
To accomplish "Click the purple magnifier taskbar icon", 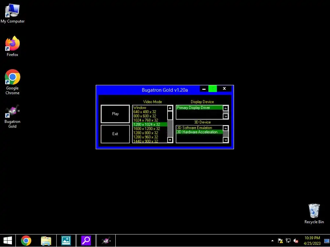I will coord(86,241).
